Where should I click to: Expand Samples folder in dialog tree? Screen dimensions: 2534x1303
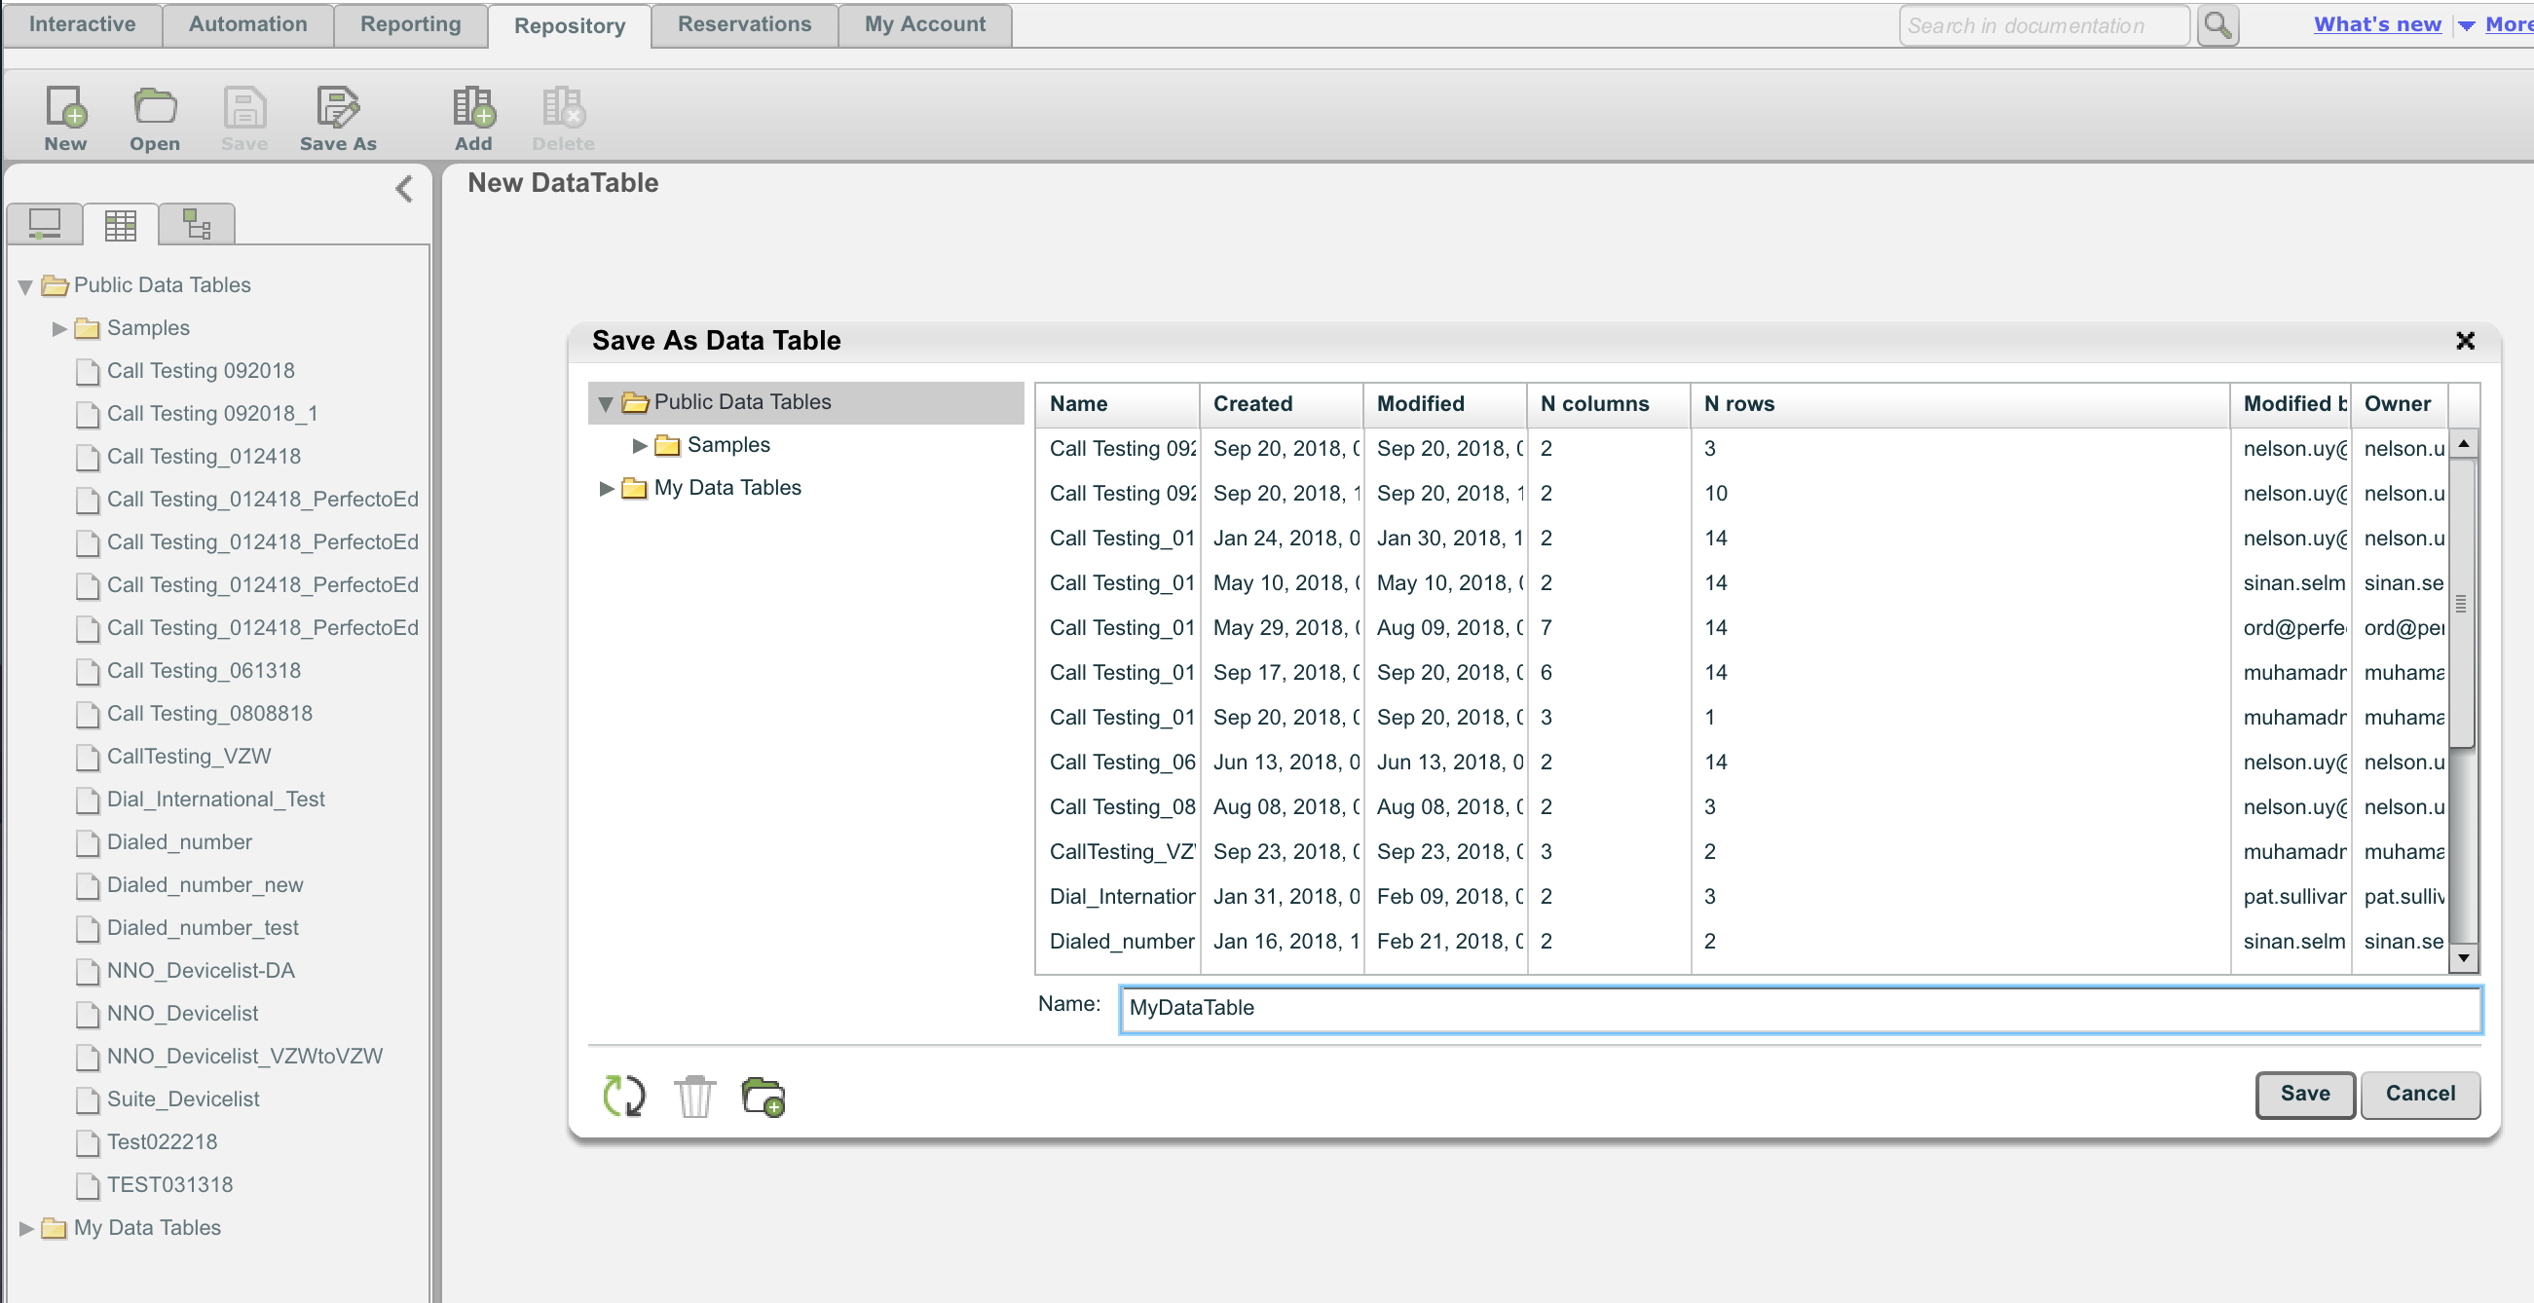(x=640, y=445)
